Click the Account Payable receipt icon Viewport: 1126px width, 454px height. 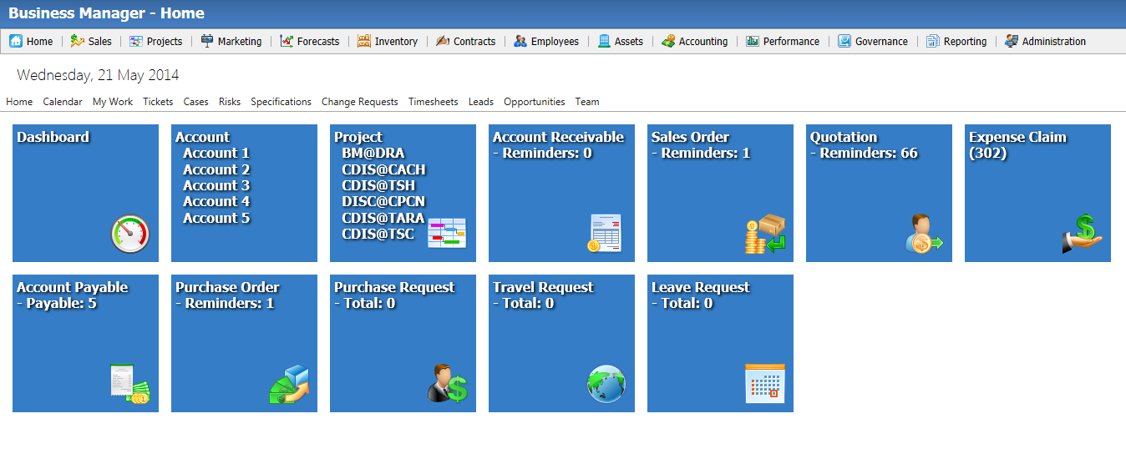coord(129,384)
